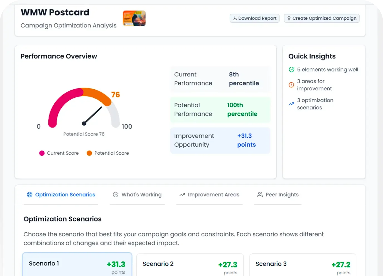Click the WMW Postcard title
This screenshot has height=276, width=383.
click(55, 12)
